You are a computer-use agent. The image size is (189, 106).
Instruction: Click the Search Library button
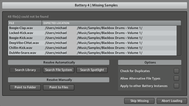25,70
